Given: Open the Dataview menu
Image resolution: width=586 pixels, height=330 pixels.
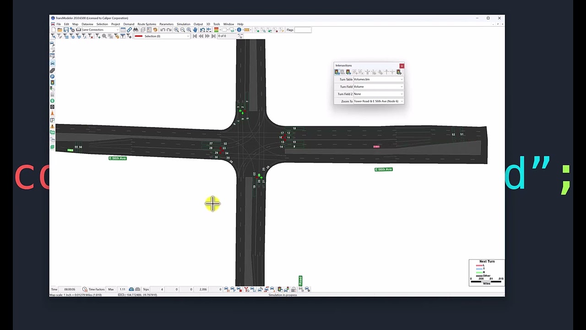Looking at the screenshot, I should coord(87,24).
